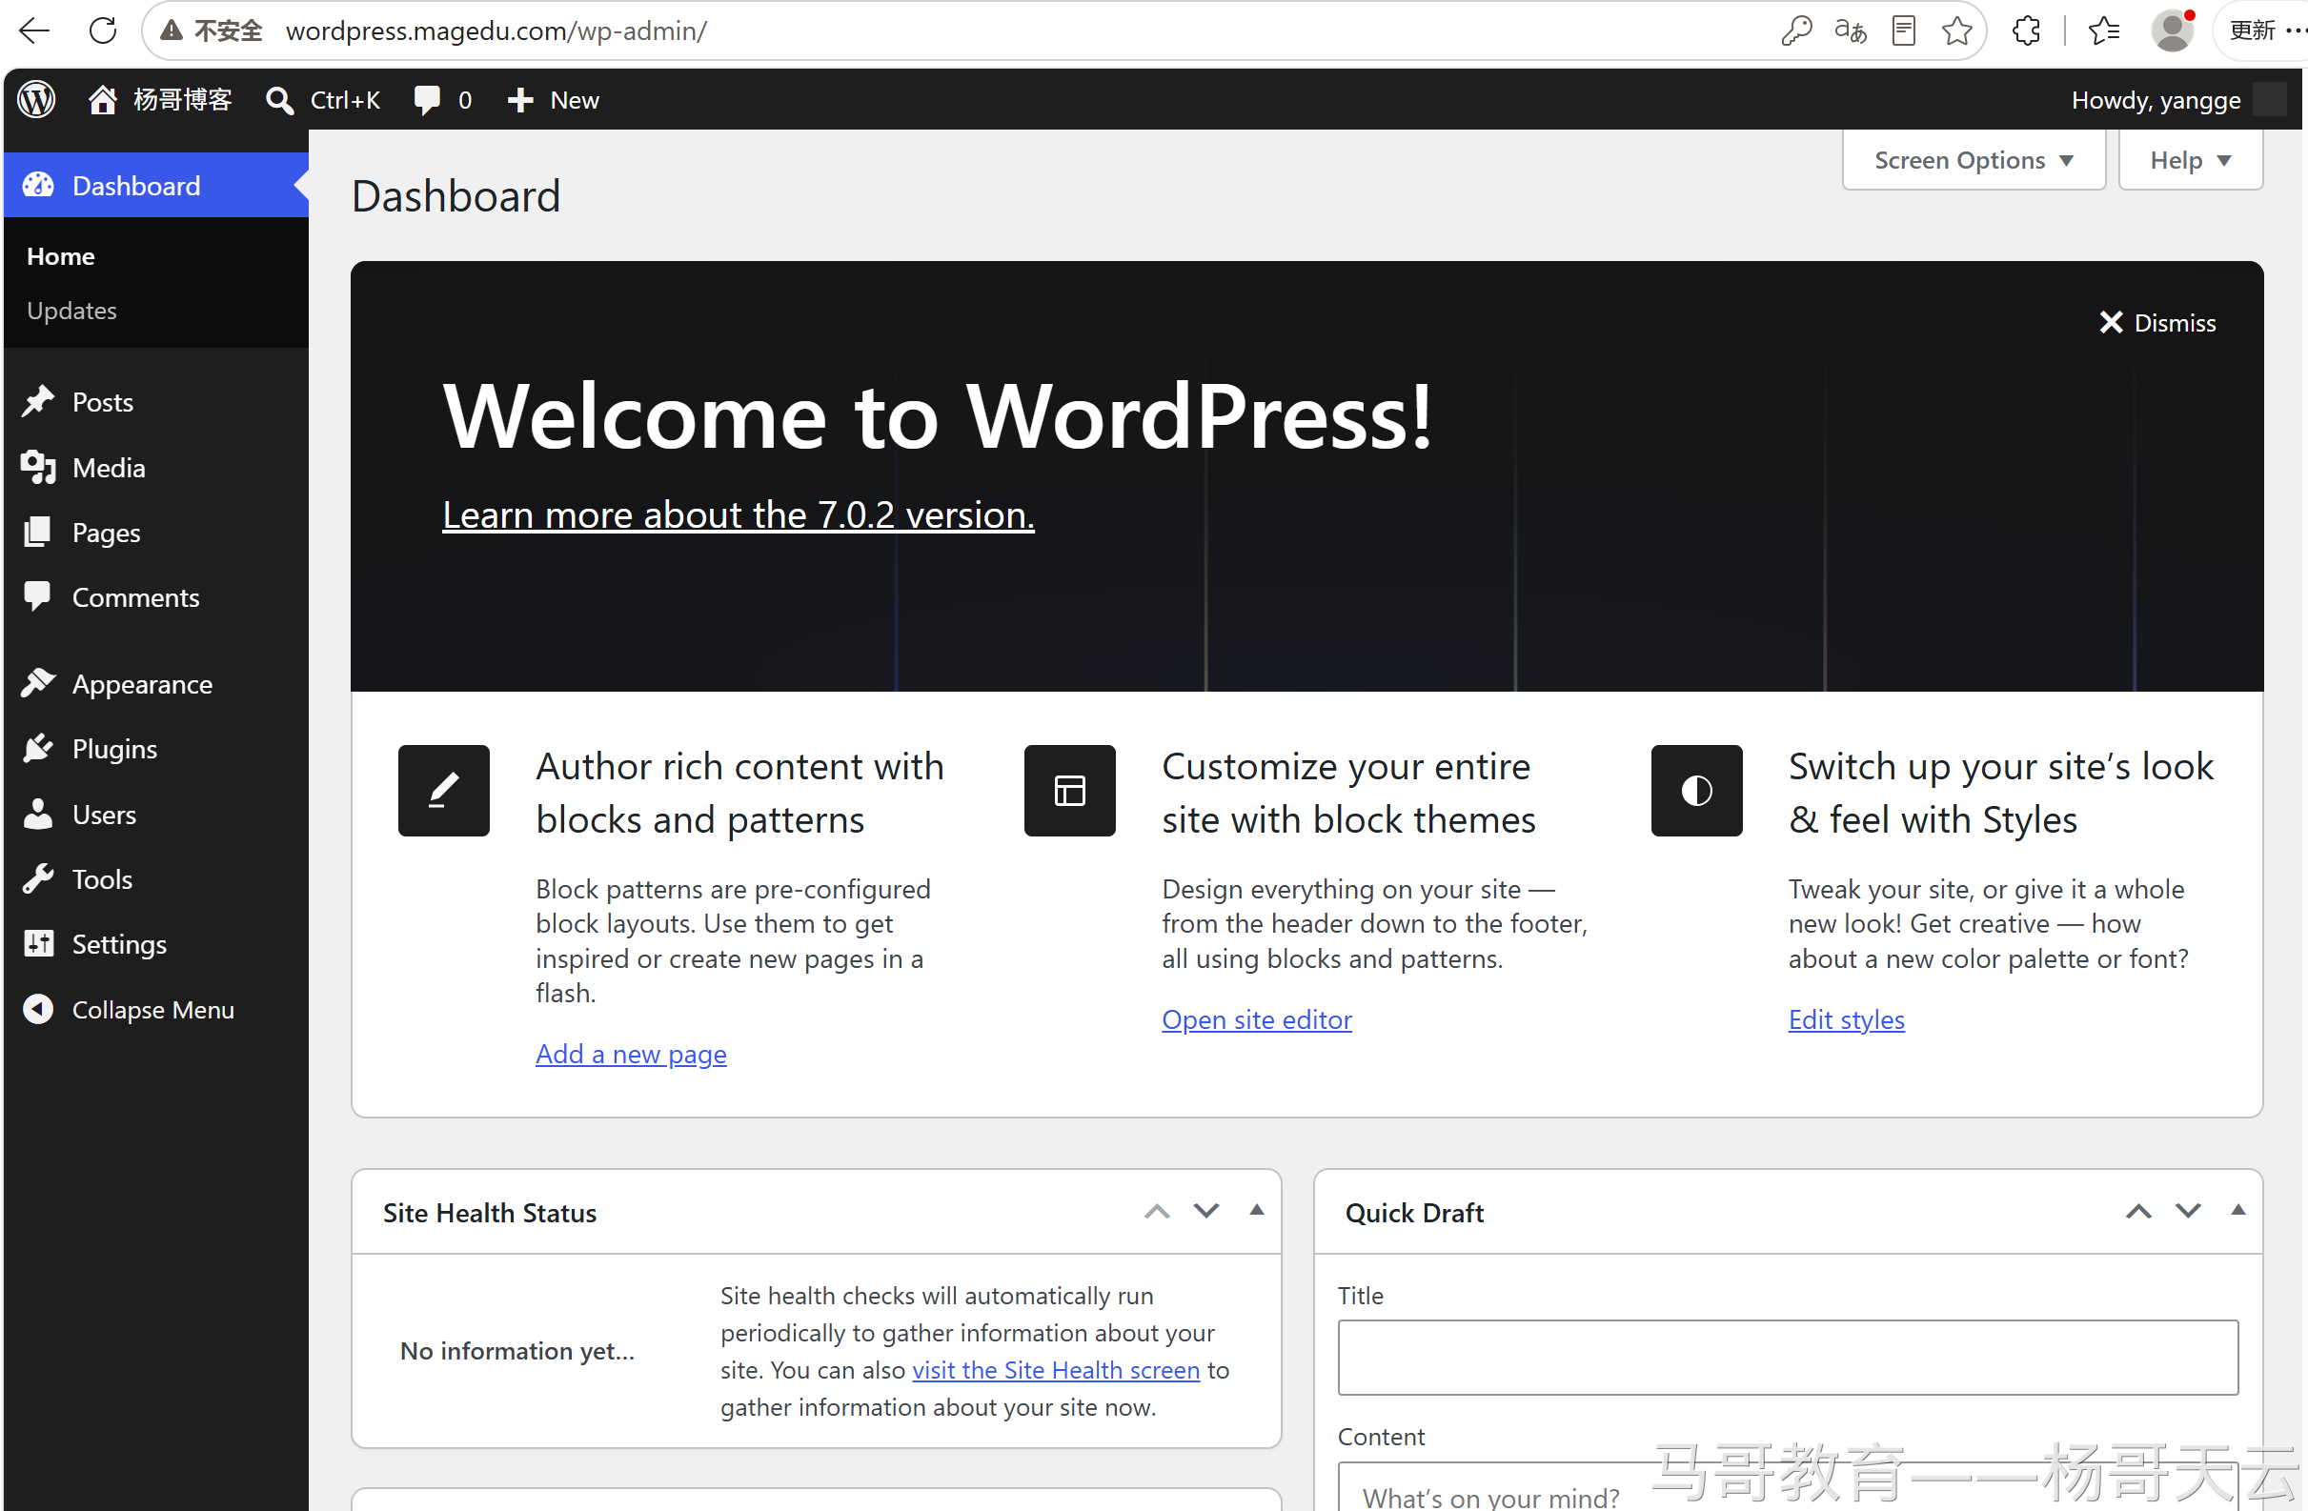Image resolution: width=2308 pixels, height=1511 pixels.
Task: Open the Plugins menu label
Action: (114, 749)
